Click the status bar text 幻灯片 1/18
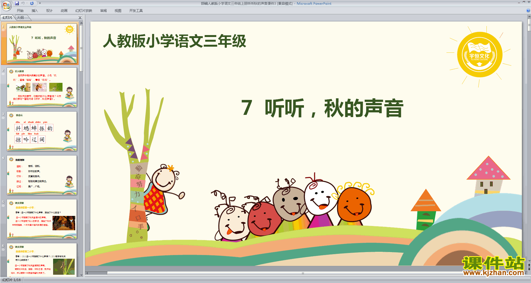 pyautogui.click(x=12, y=280)
